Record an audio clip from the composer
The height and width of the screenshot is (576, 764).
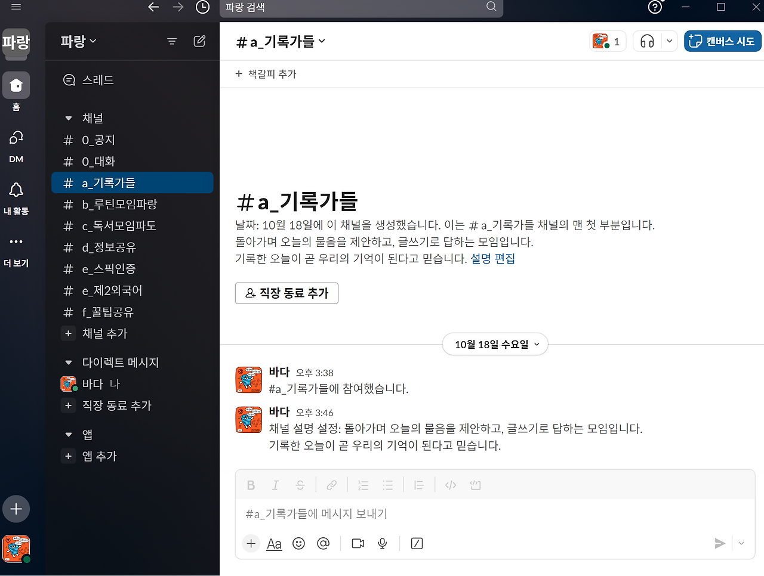click(x=382, y=543)
